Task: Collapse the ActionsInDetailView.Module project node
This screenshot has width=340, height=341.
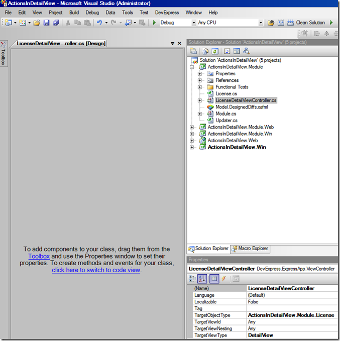Action: (192, 67)
